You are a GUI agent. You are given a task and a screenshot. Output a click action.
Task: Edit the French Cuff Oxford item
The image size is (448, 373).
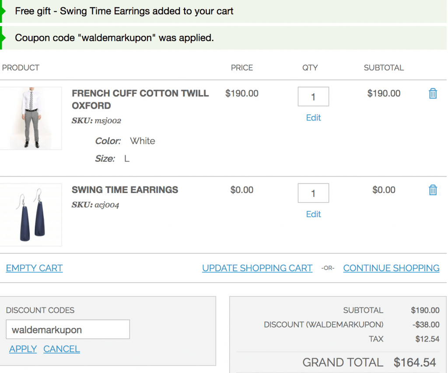pyautogui.click(x=313, y=117)
